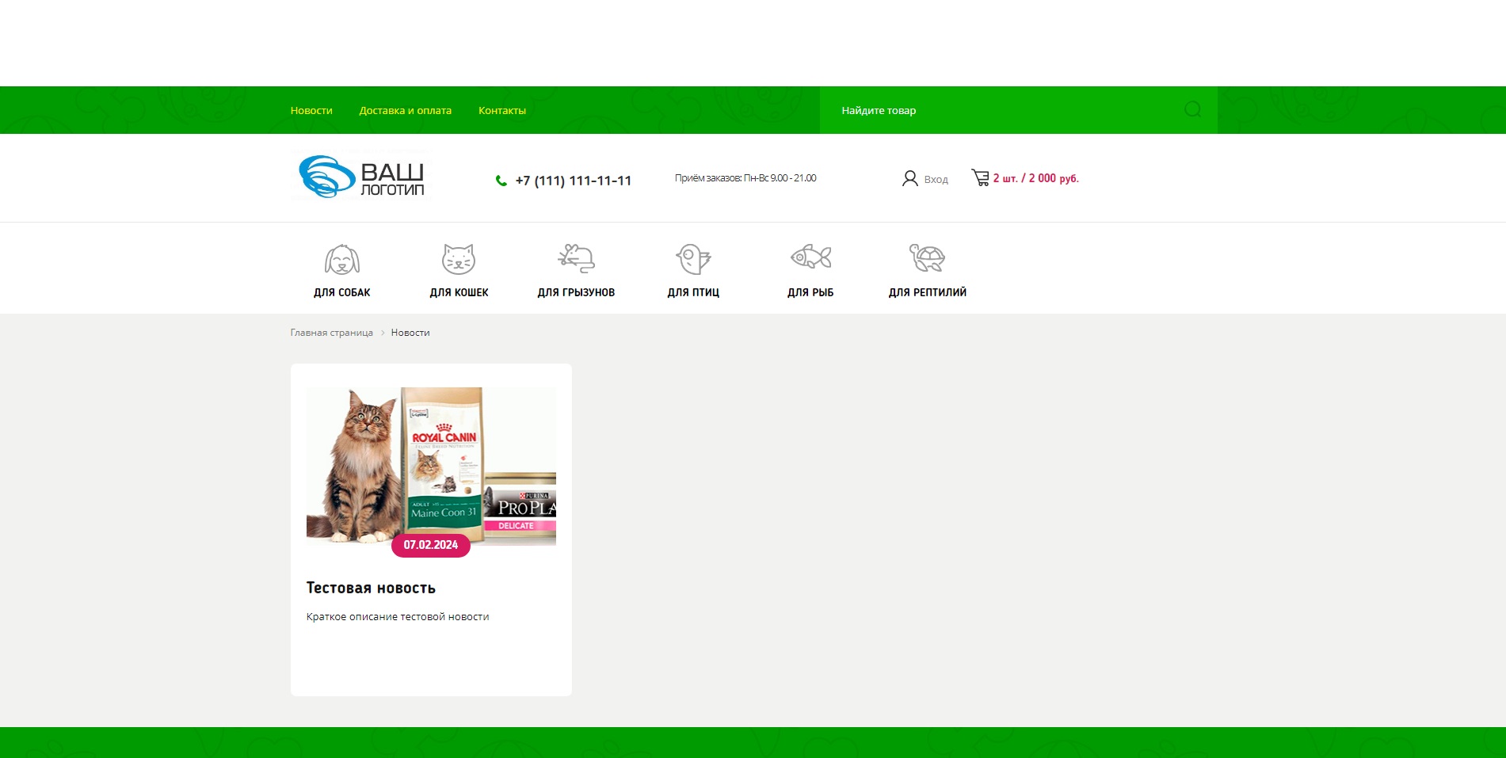The height and width of the screenshot is (758, 1506).
Task: Click the user login icon
Action: tap(909, 179)
